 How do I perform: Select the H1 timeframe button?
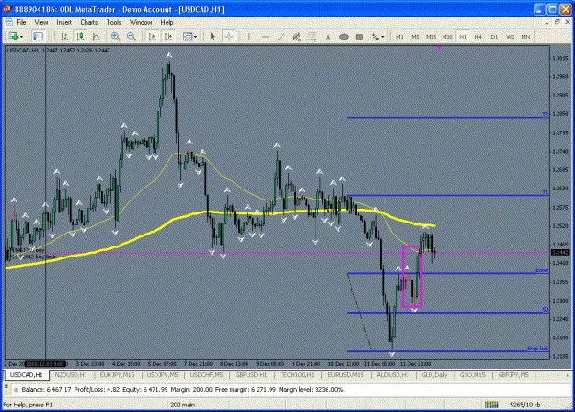click(x=463, y=37)
